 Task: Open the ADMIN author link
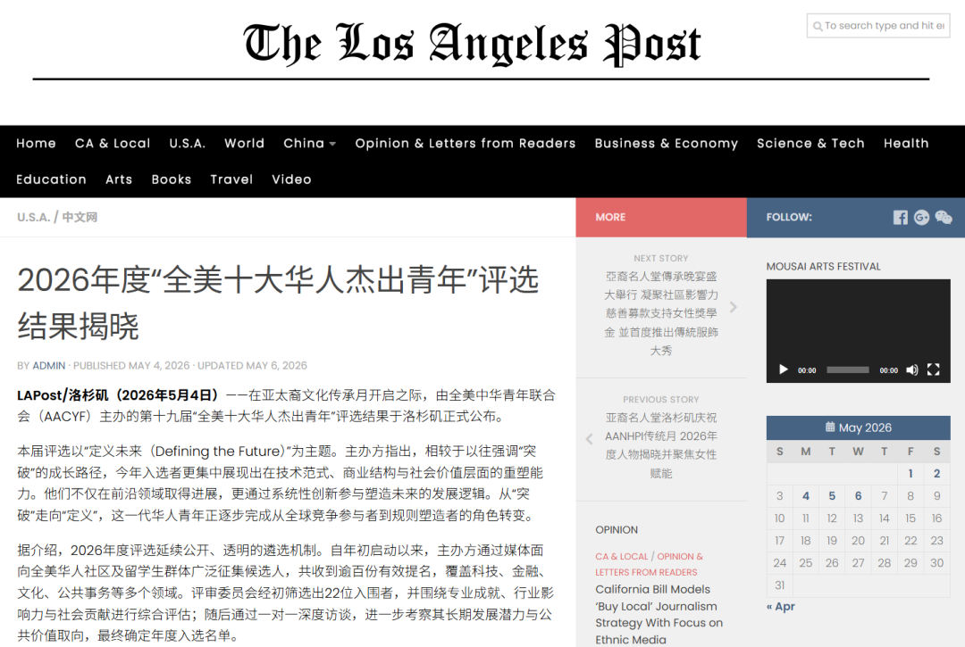[48, 366]
